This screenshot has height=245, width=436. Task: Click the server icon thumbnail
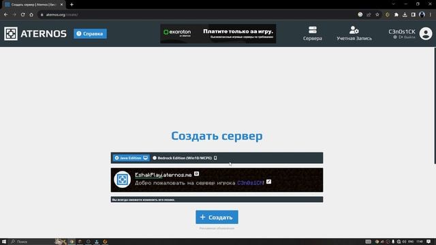(x=123, y=180)
